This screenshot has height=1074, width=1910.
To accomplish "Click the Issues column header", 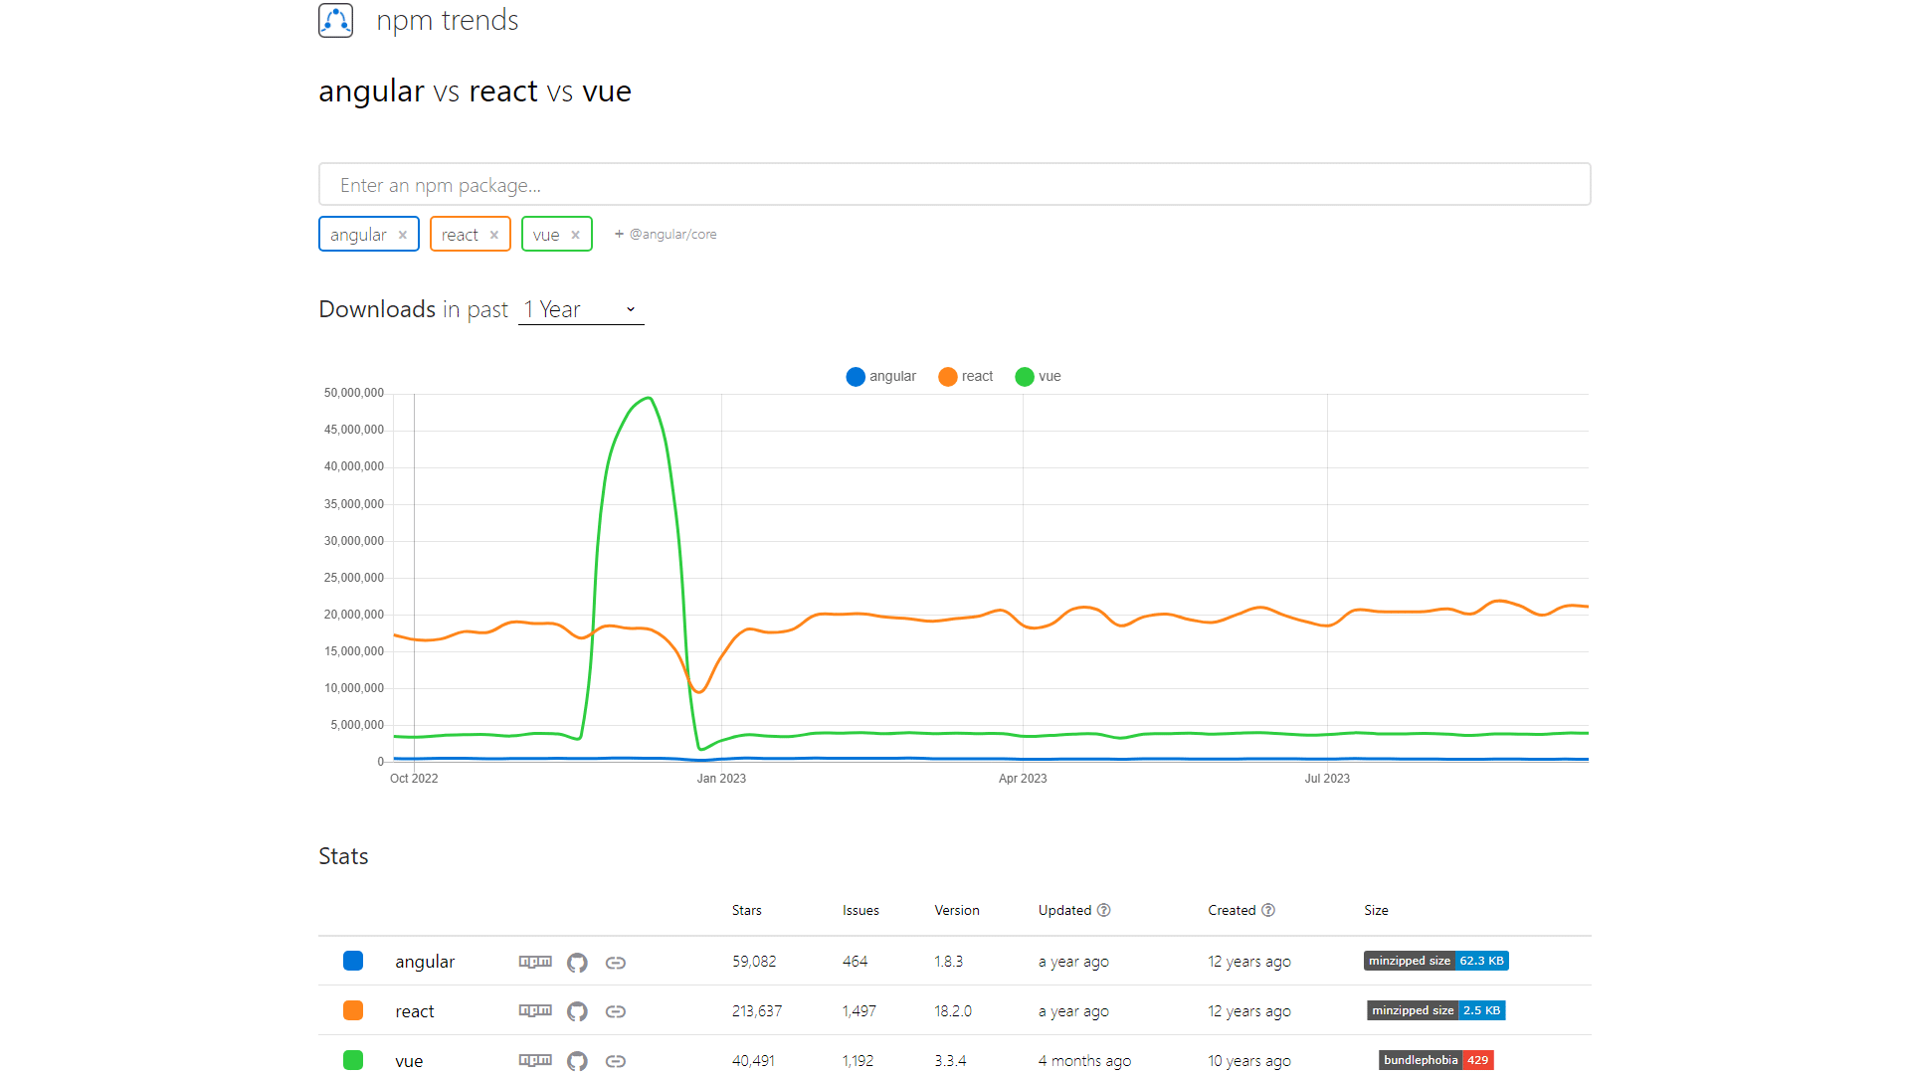I will pyautogui.click(x=860, y=910).
